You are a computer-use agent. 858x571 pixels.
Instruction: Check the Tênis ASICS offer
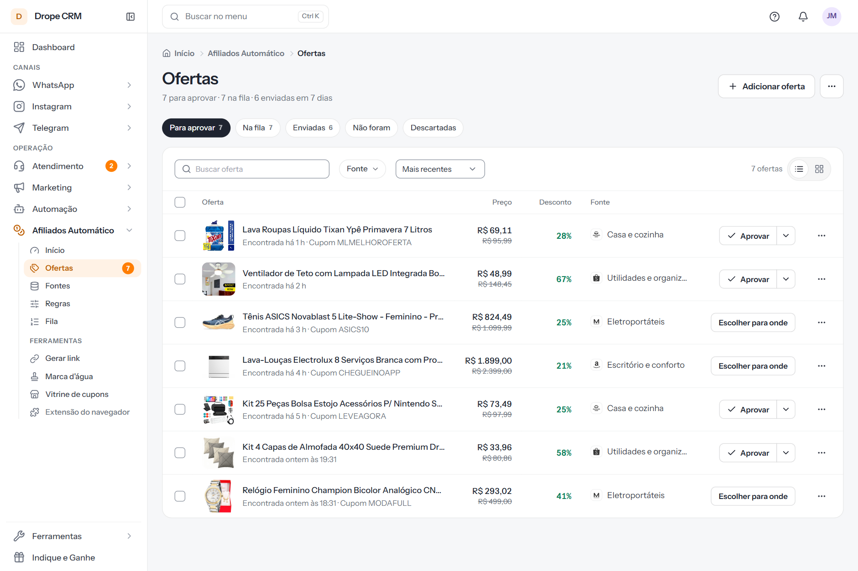pos(180,323)
